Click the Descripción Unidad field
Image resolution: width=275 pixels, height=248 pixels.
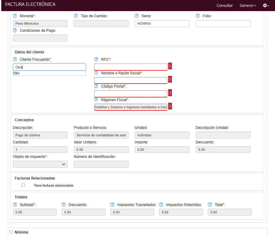coord(223,135)
